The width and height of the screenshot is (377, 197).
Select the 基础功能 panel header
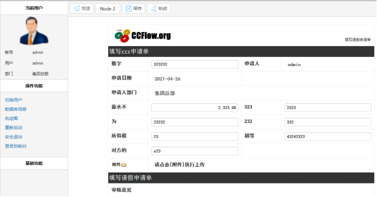(x=34, y=163)
